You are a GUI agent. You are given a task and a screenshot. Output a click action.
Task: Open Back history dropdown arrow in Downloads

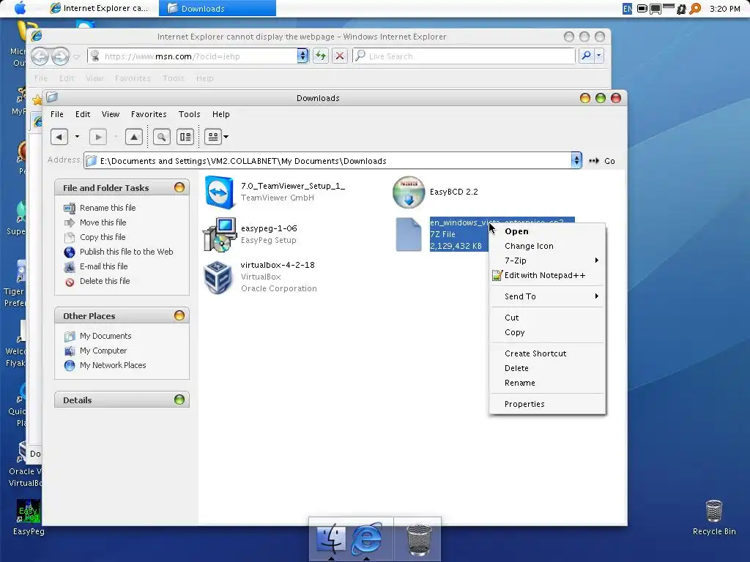coord(77,137)
